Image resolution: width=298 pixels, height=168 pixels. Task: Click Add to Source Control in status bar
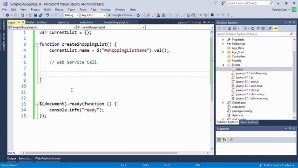(x=277, y=165)
